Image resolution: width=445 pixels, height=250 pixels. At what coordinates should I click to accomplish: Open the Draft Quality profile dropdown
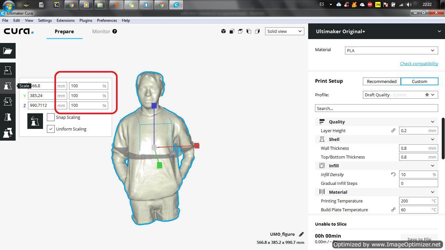(400, 95)
